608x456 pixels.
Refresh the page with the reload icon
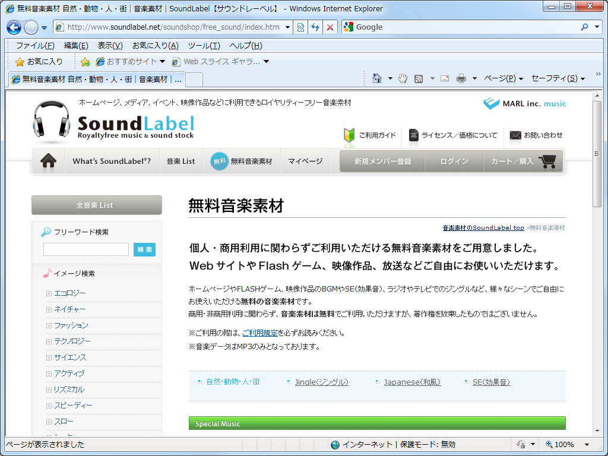click(x=315, y=27)
